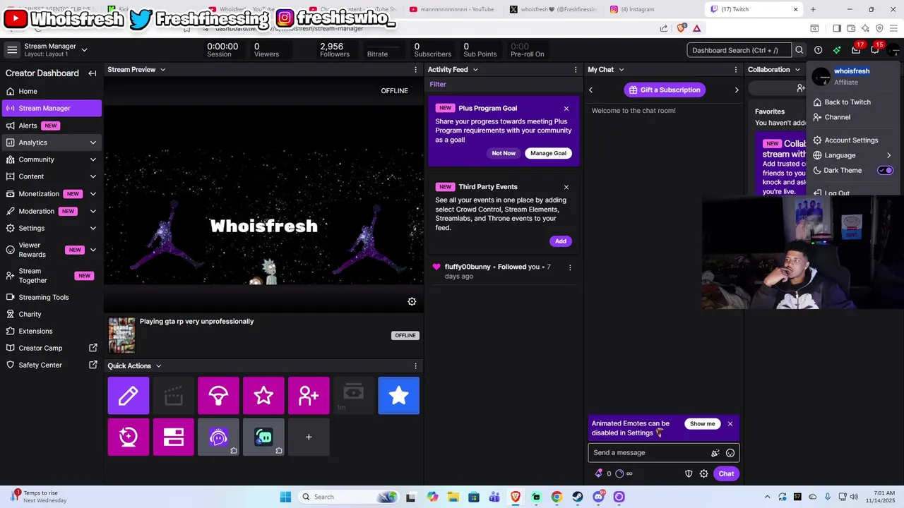Viewport: 904px width, 508px height.
Task: Click Not Now on Plus Program card
Action: [x=504, y=153]
